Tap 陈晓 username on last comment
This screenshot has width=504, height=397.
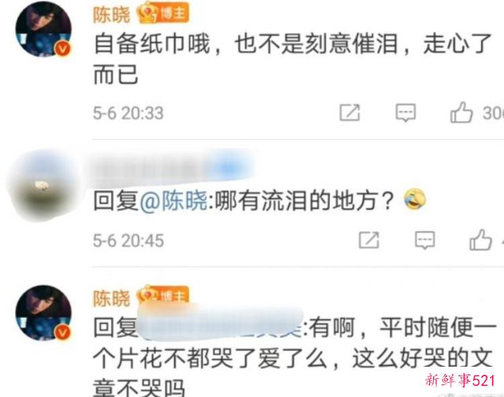click(111, 298)
